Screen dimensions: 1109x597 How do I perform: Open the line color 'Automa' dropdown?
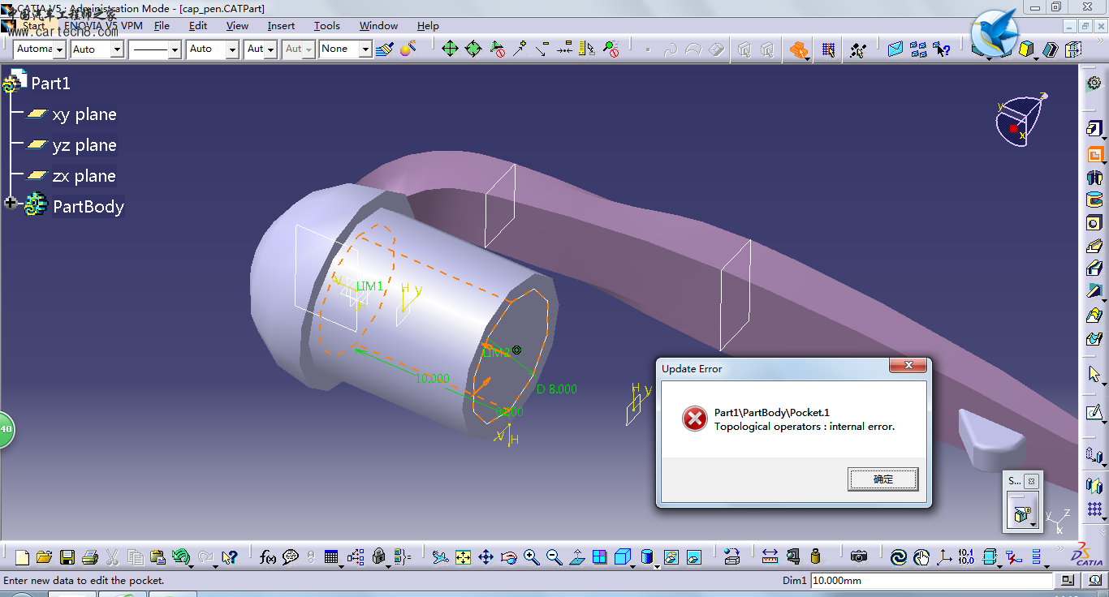[60, 49]
